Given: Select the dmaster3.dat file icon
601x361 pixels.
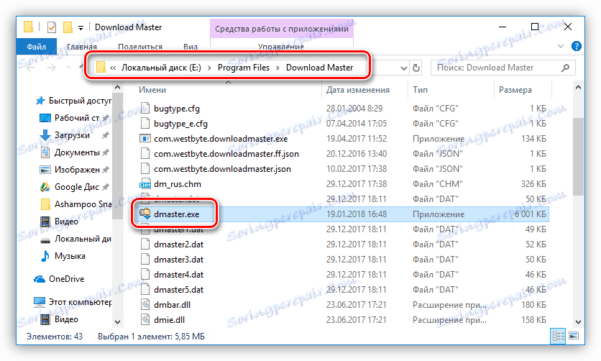Looking at the screenshot, I should tap(145, 260).
